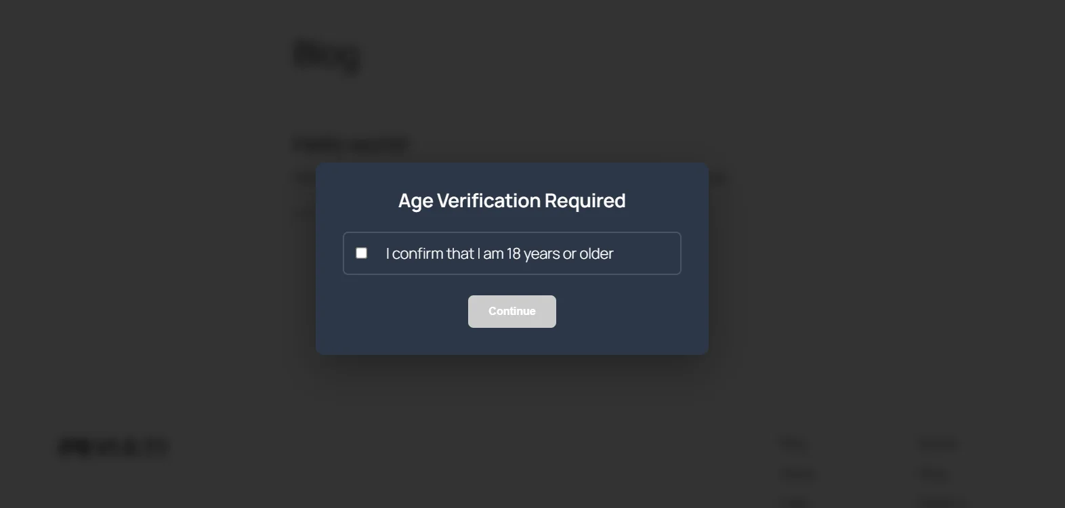
Task: Check the "I confirm that I am 18 years or older" box
Action: tap(361, 252)
